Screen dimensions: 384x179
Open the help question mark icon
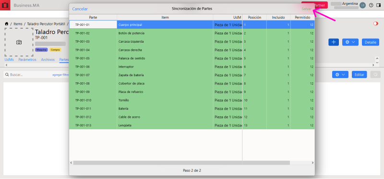(x=371, y=5)
